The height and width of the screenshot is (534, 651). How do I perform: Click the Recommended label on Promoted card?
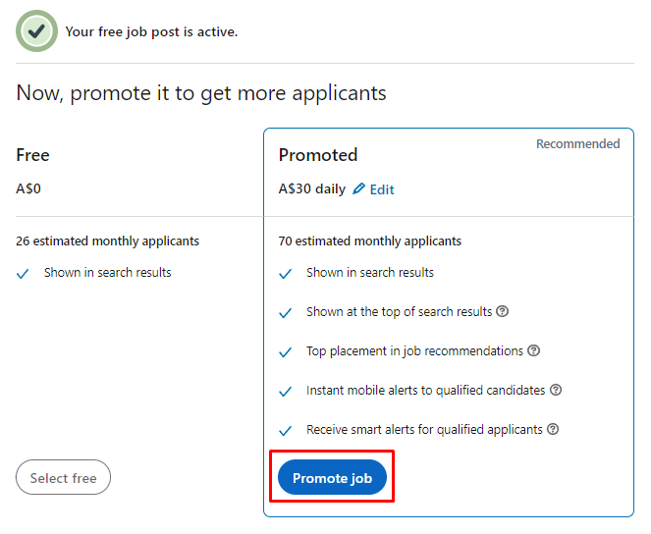[578, 143]
